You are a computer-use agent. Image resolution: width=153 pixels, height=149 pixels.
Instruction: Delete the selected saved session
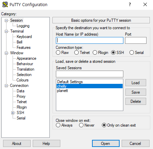click(x=136, y=101)
